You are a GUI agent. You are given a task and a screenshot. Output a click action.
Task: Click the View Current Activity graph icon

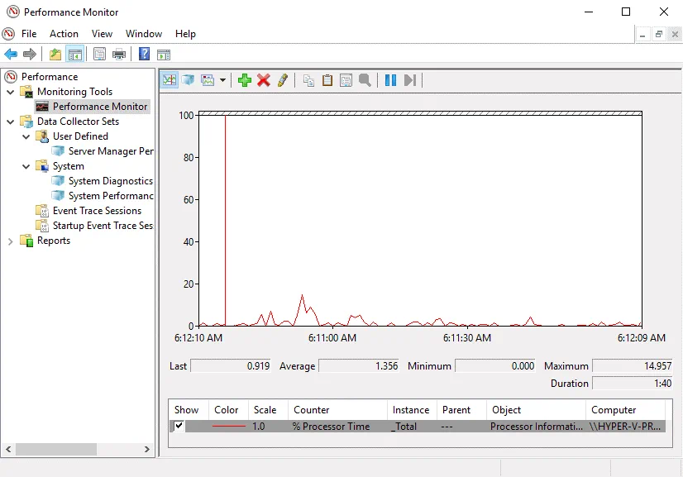point(170,80)
